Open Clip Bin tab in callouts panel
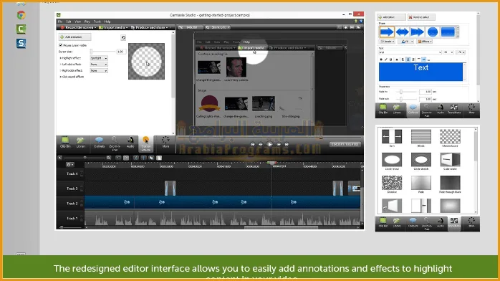This screenshot has height=281, width=500. point(383,110)
